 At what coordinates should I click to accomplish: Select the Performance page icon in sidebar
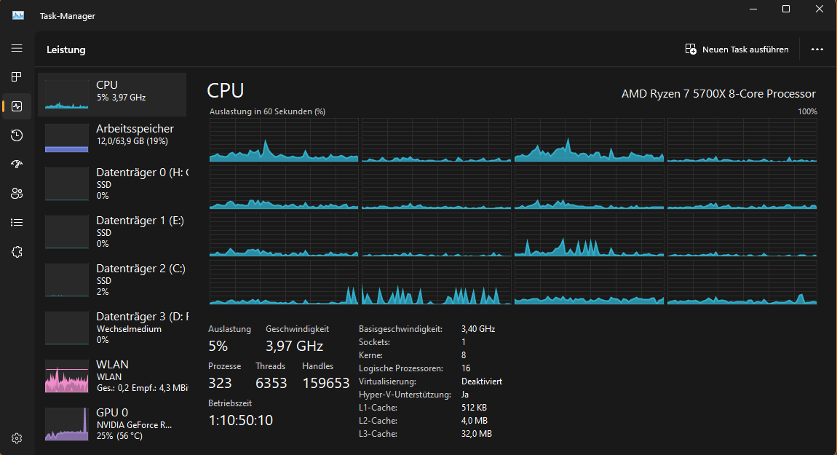(x=17, y=106)
